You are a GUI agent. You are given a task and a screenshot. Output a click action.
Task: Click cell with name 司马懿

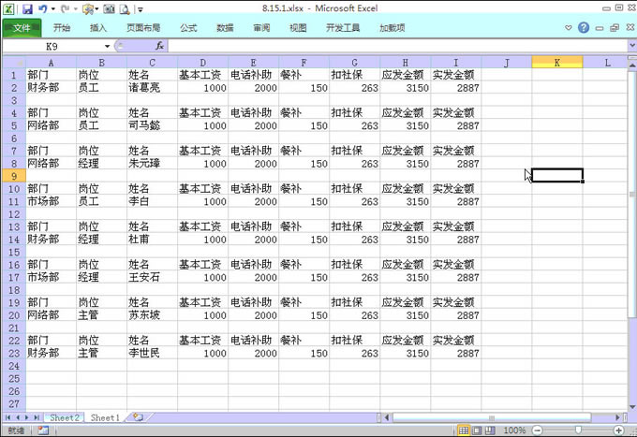tap(152, 125)
